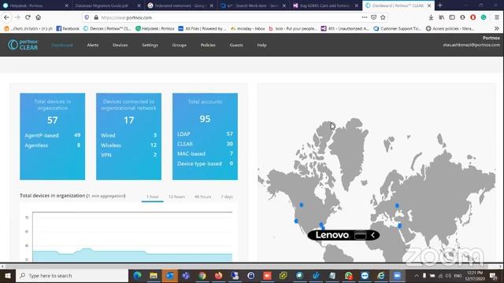The height and width of the screenshot is (283, 504).
Task: Close the Dashboard Portnox CLEAR tab
Action: pos(429,6)
